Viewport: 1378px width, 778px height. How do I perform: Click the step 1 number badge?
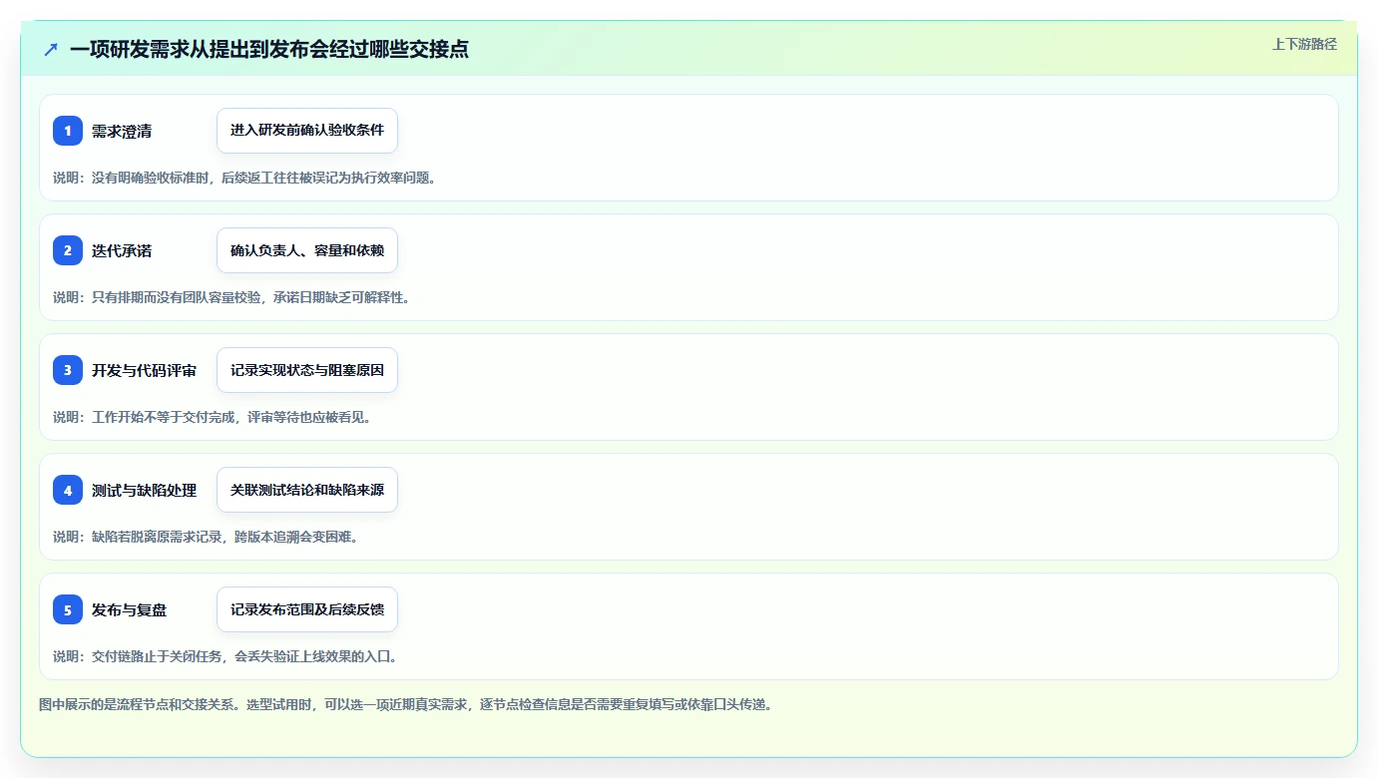click(x=68, y=131)
